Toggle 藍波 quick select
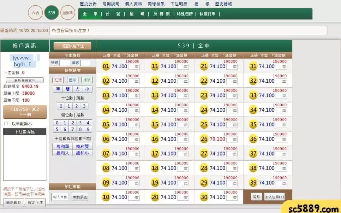This screenshot has width=341, height=213. click(72, 80)
